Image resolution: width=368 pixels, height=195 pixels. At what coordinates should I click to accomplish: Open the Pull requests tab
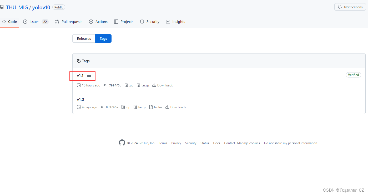[69, 22]
